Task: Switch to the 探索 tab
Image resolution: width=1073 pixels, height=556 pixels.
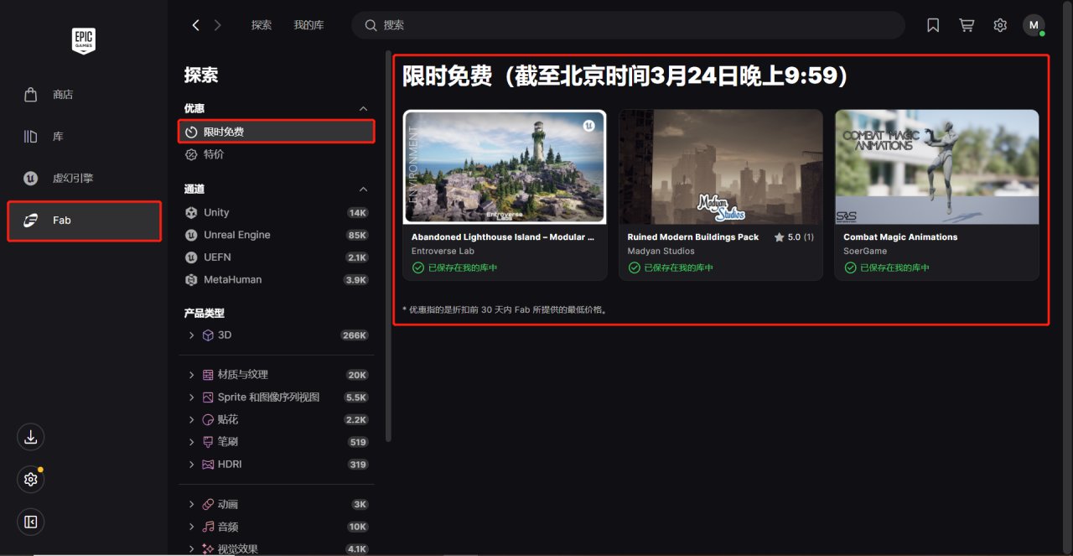Action: [x=262, y=25]
